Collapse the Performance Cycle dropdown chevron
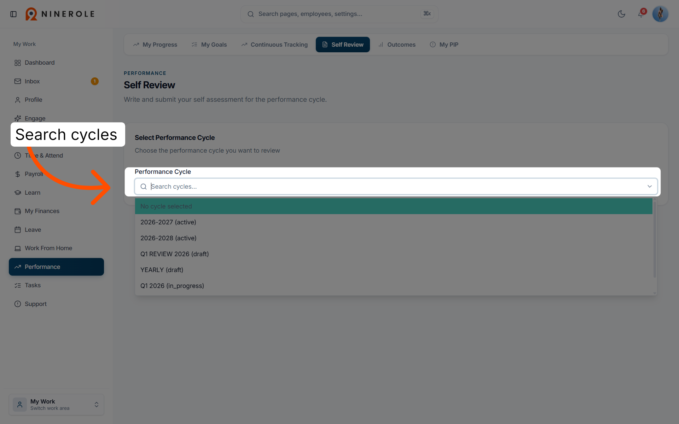Screen dimensions: 679x424 coord(649,187)
